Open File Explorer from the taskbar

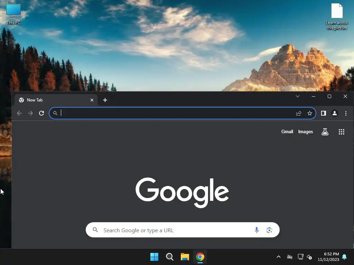point(185,257)
